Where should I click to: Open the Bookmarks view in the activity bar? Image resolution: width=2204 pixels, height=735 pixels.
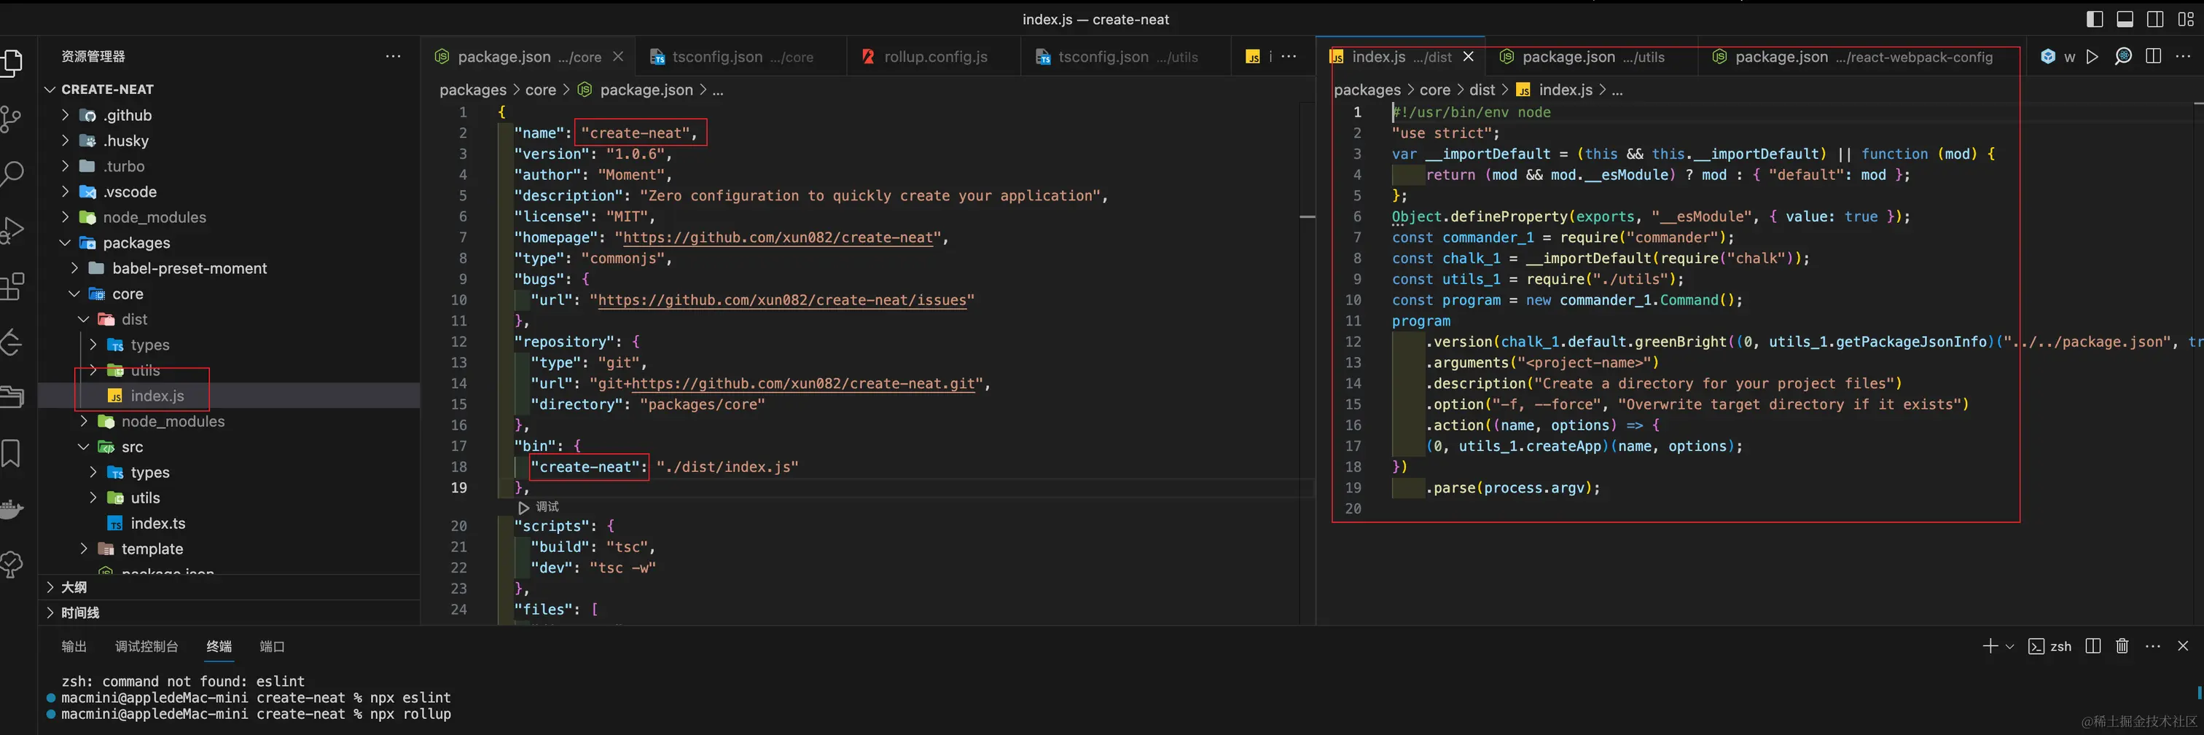(10, 453)
